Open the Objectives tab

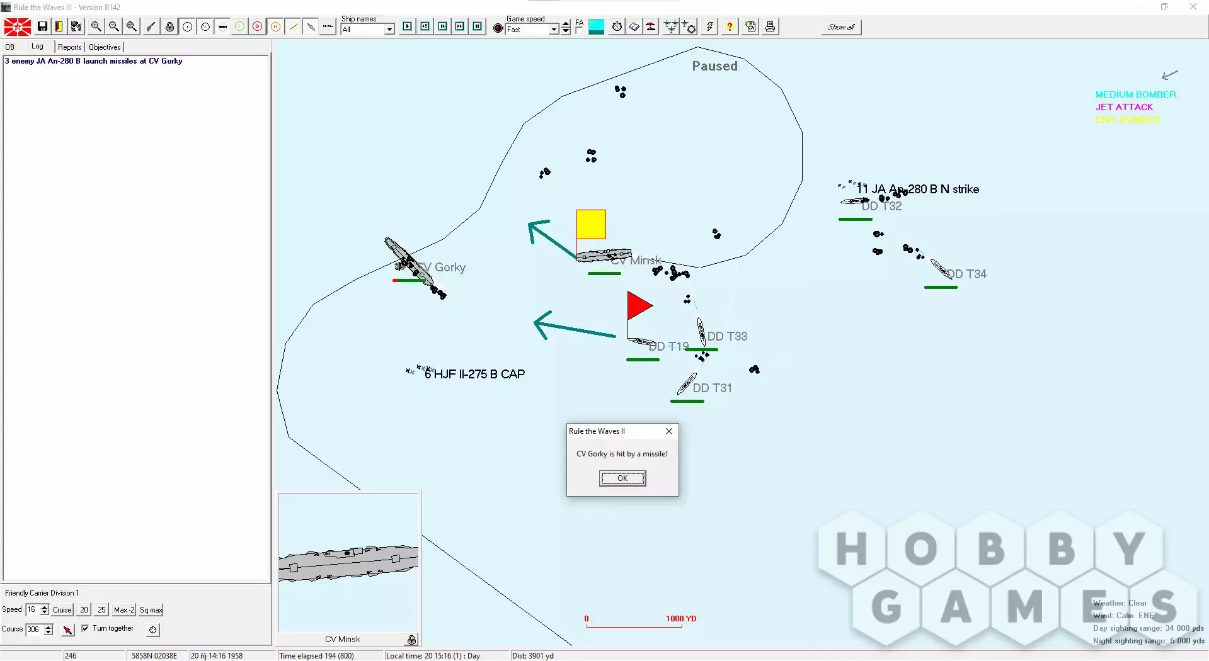pos(105,47)
